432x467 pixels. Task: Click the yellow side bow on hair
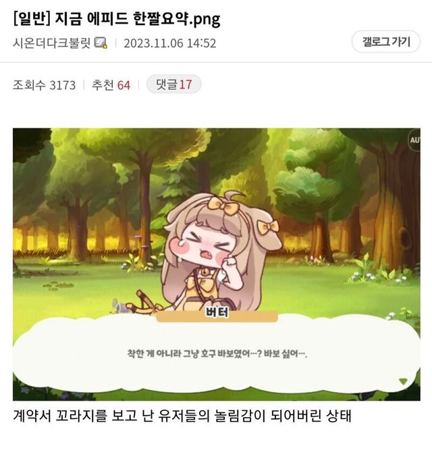(268, 228)
